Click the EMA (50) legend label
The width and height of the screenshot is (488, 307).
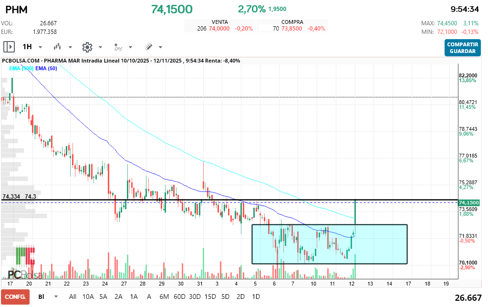point(46,68)
